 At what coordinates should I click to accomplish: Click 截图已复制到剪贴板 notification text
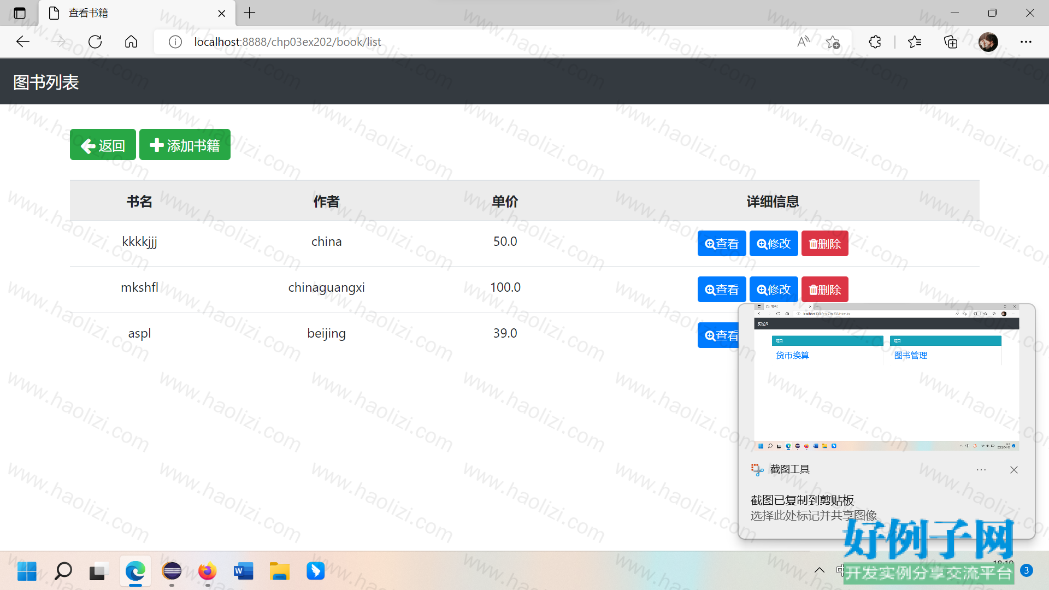click(802, 500)
